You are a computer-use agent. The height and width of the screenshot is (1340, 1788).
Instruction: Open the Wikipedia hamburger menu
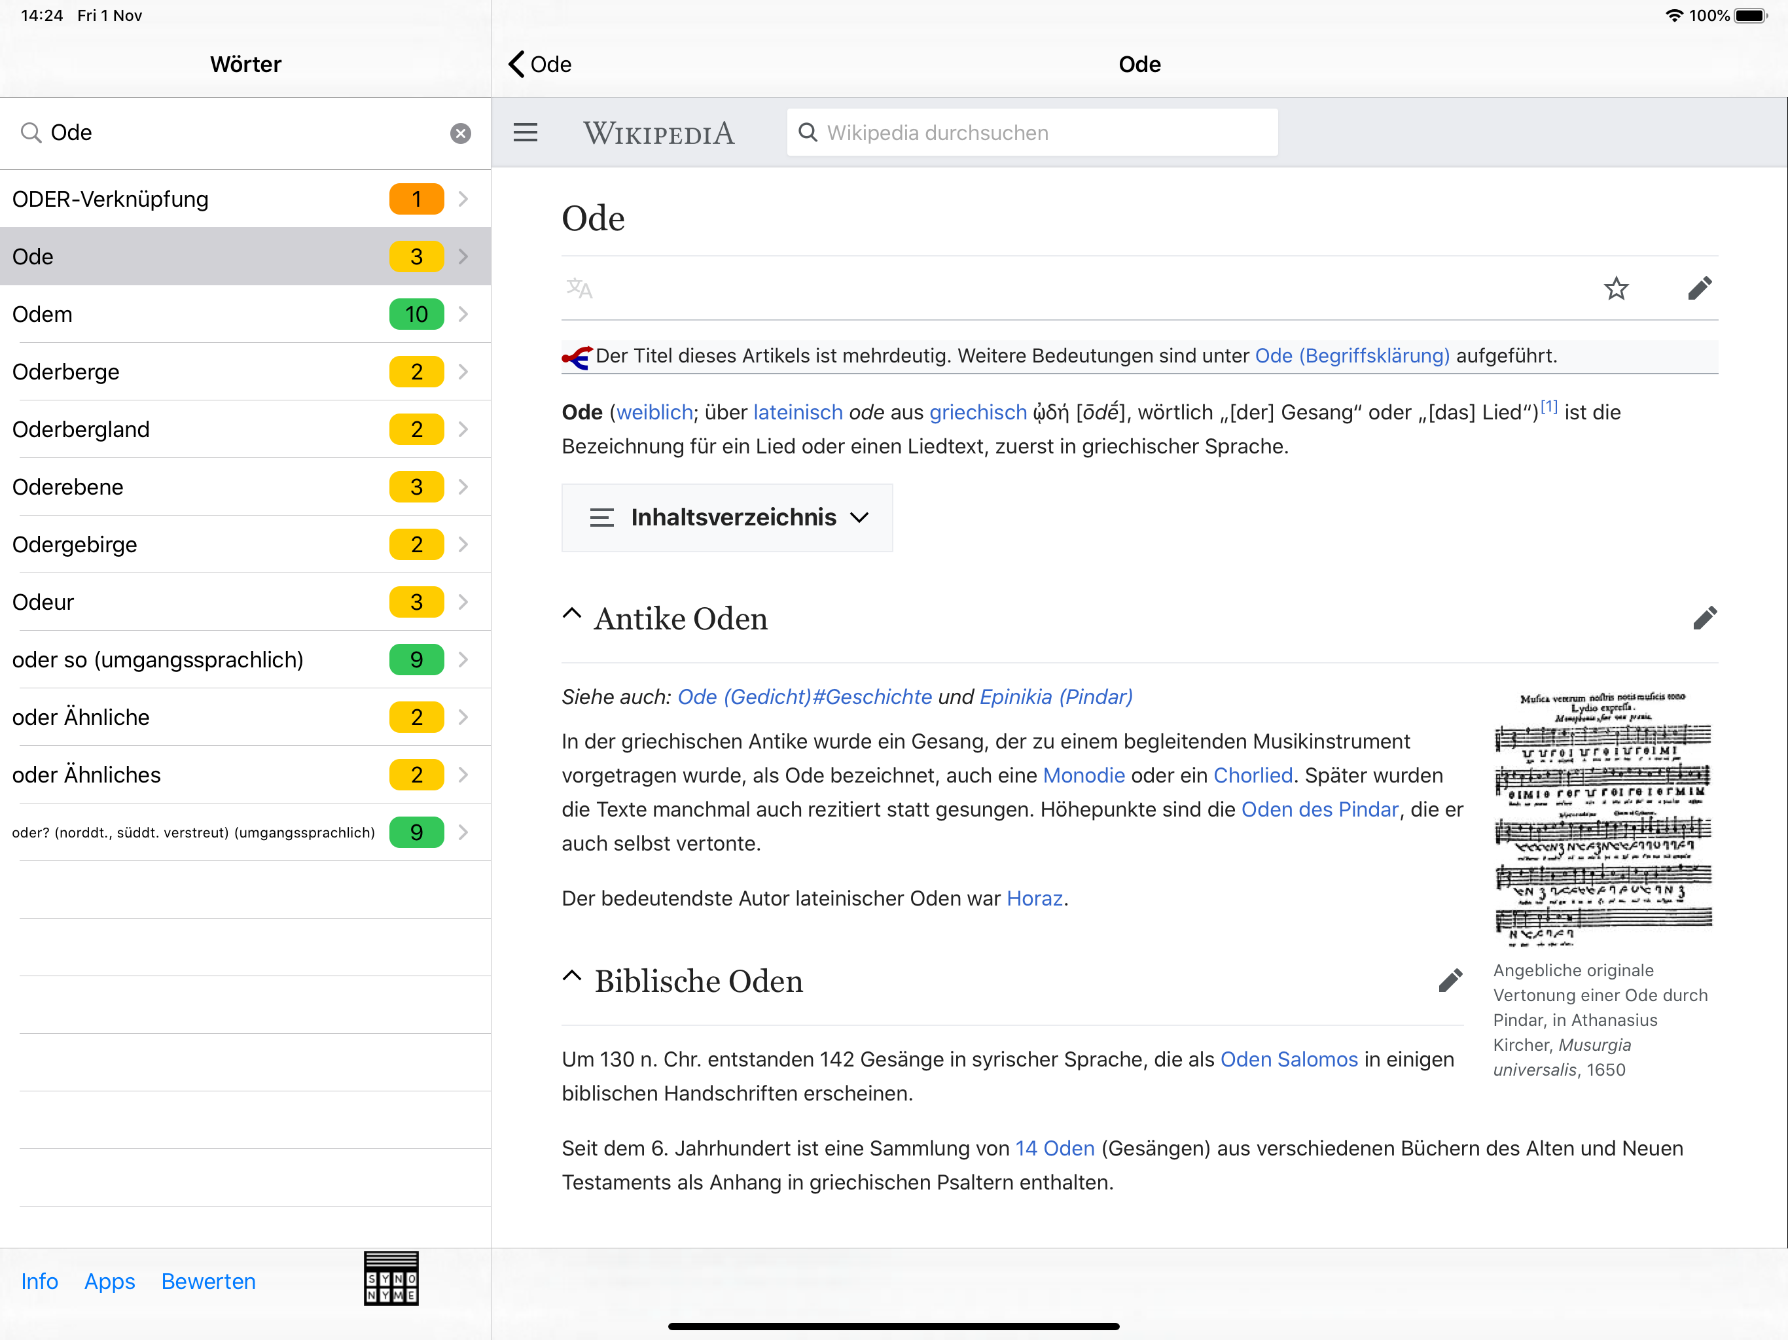[526, 133]
